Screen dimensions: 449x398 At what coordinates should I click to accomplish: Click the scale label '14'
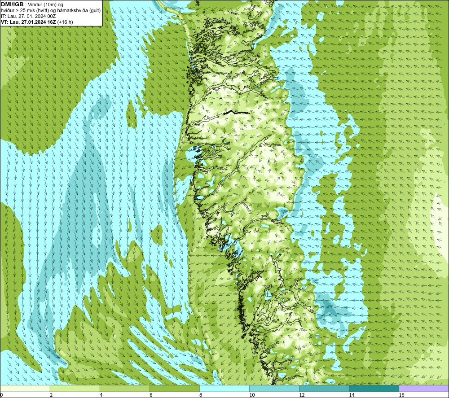click(352, 395)
